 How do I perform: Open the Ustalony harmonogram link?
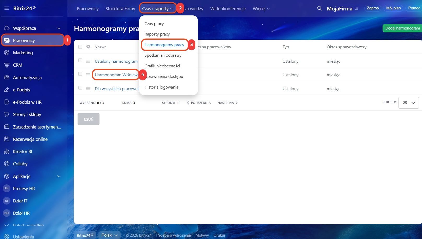point(116,61)
